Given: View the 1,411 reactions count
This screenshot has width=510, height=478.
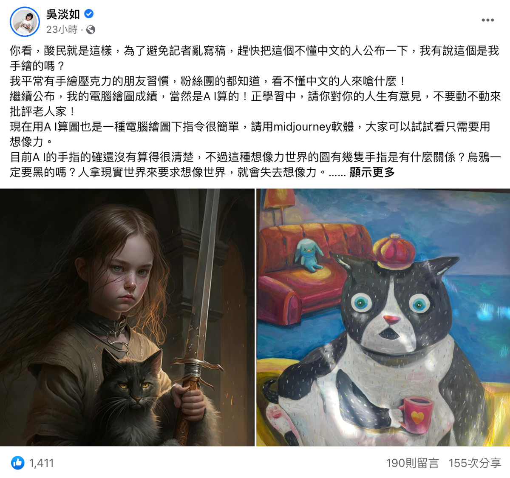Looking at the screenshot, I should 42,463.
